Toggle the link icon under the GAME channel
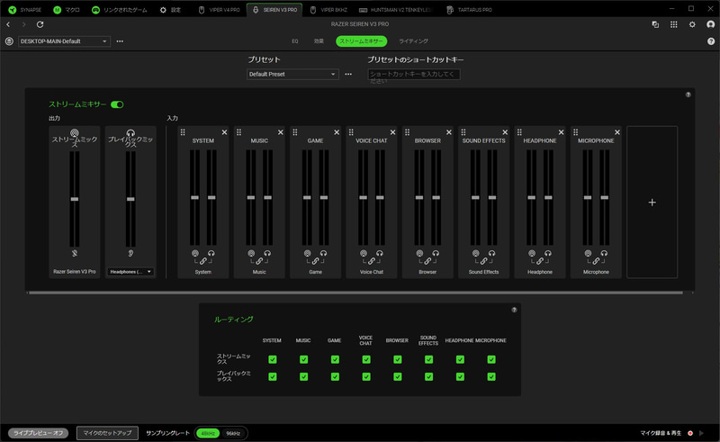Screen dimensions: 720x442 tap(315, 261)
